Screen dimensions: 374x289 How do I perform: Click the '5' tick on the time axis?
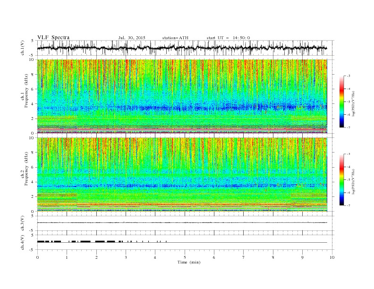point(185,257)
